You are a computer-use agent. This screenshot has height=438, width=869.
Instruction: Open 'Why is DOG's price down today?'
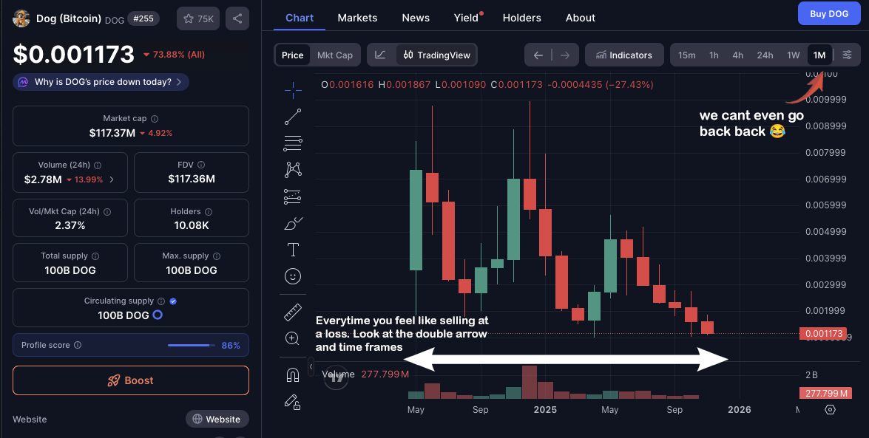[x=101, y=82]
